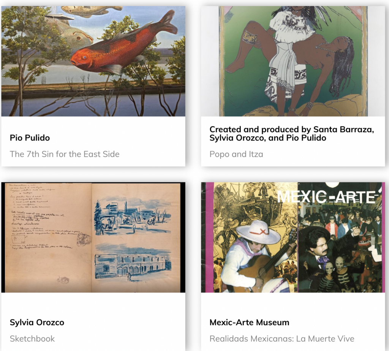Open the Mexic-Arte magazine cover image
Viewport: 389px width, 351px height.
tap(293, 237)
